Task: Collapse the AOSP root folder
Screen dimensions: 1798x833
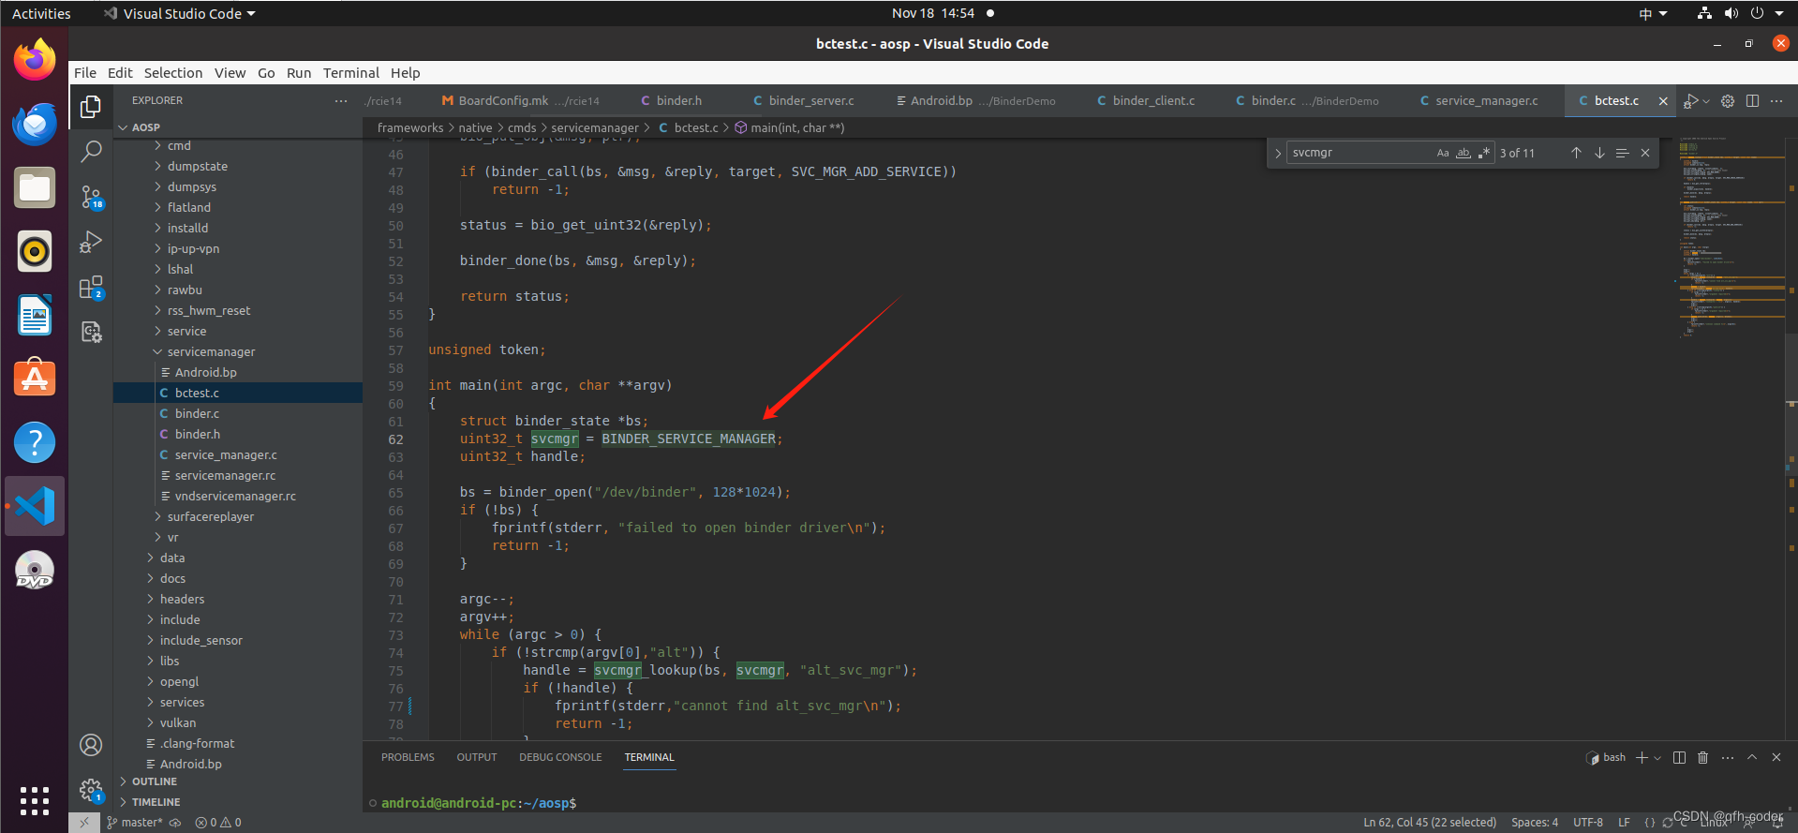Action: click(x=238, y=127)
